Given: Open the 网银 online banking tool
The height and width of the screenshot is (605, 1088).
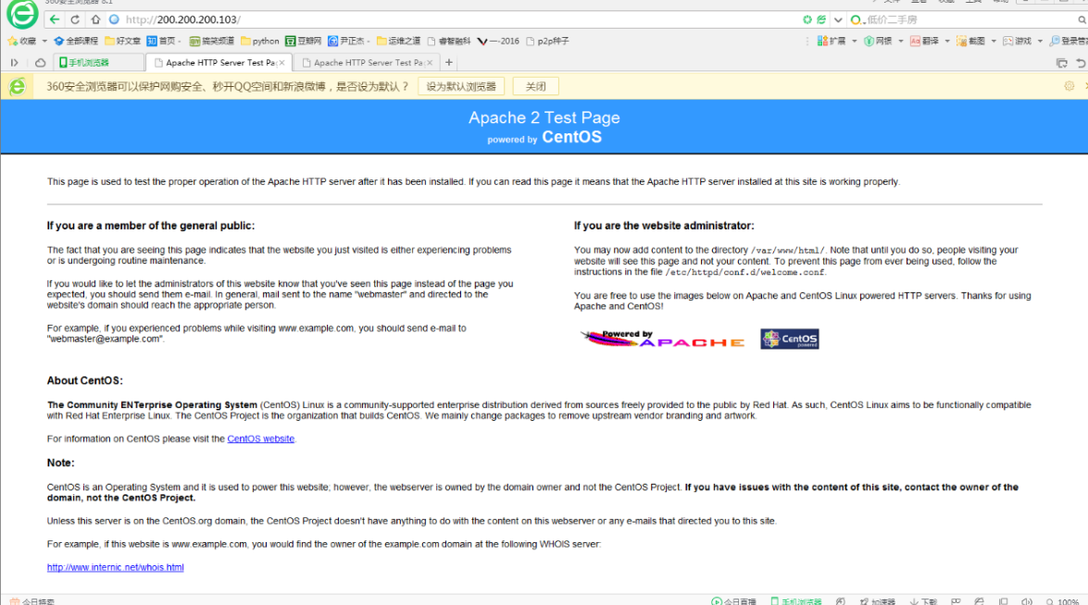Looking at the screenshot, I should 878,41.
